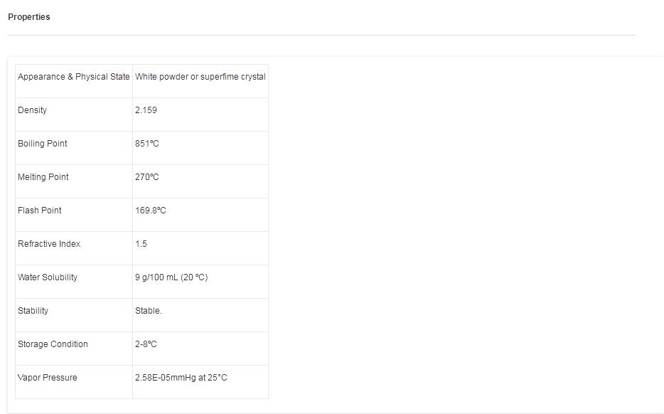Select the Density row label
The width and height of the screenshot is (664, 414).
pos(33,110)
